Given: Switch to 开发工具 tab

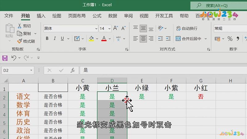Looking at the screenshot, I should point(164,16).
